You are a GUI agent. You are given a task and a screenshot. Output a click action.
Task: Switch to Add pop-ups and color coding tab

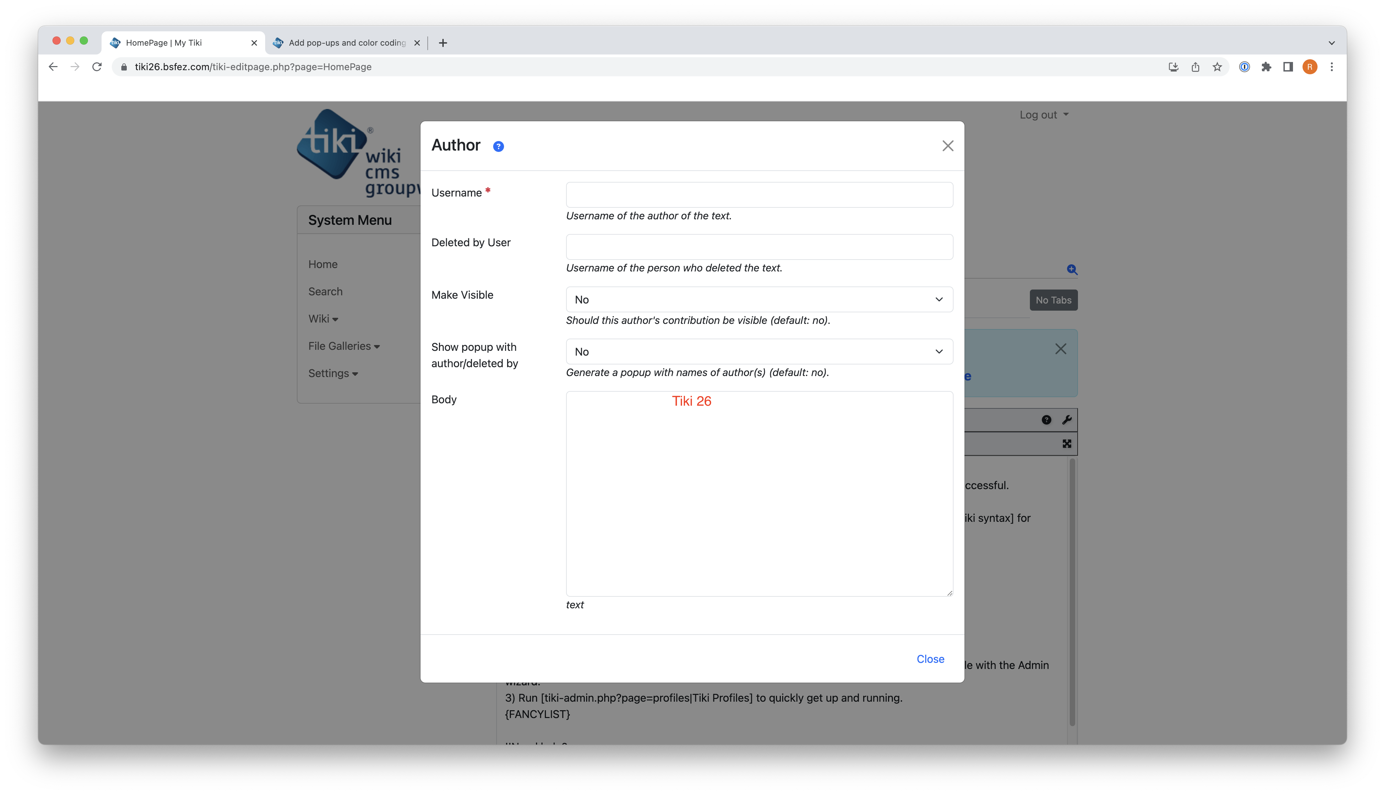[x=347, y=43]
